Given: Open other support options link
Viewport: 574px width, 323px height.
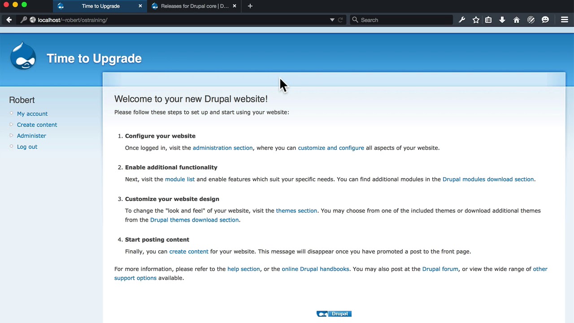Looking at the screenshot, I should pos(135,278).
